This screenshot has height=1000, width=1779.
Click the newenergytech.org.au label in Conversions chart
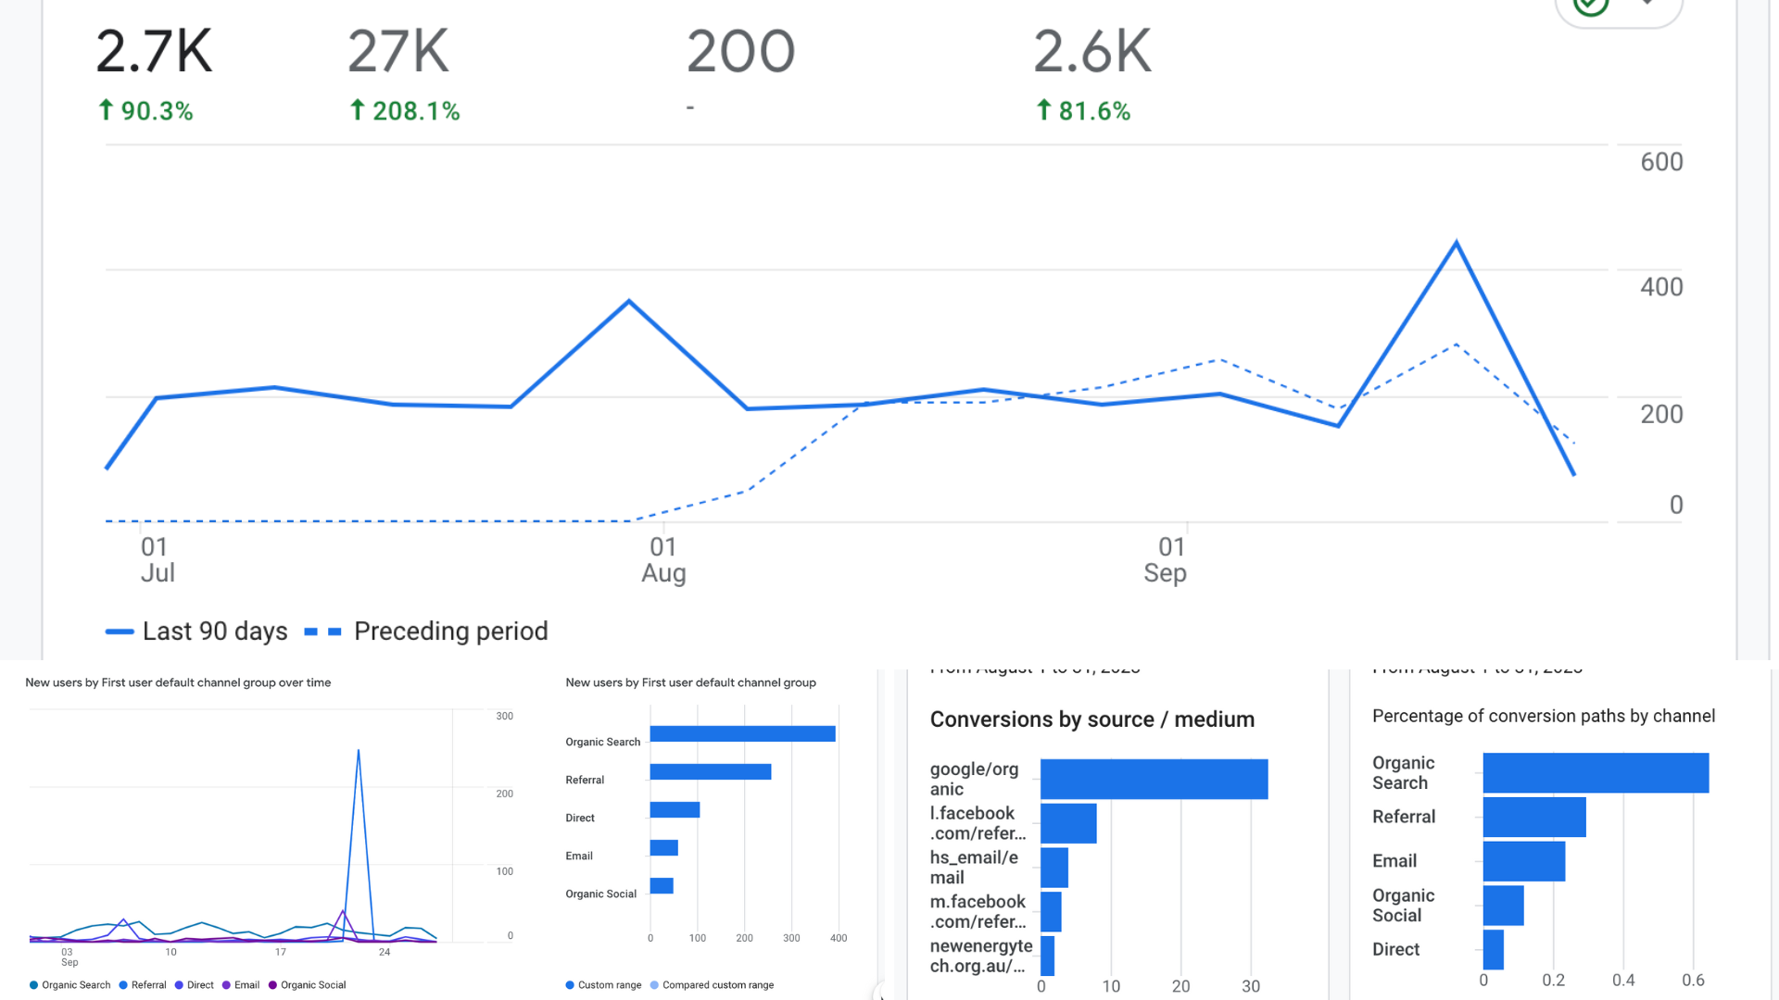point(980,956)
